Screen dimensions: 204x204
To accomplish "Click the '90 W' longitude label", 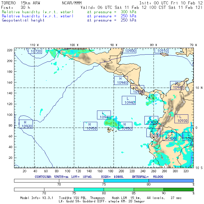I will [x=114, y=45].
